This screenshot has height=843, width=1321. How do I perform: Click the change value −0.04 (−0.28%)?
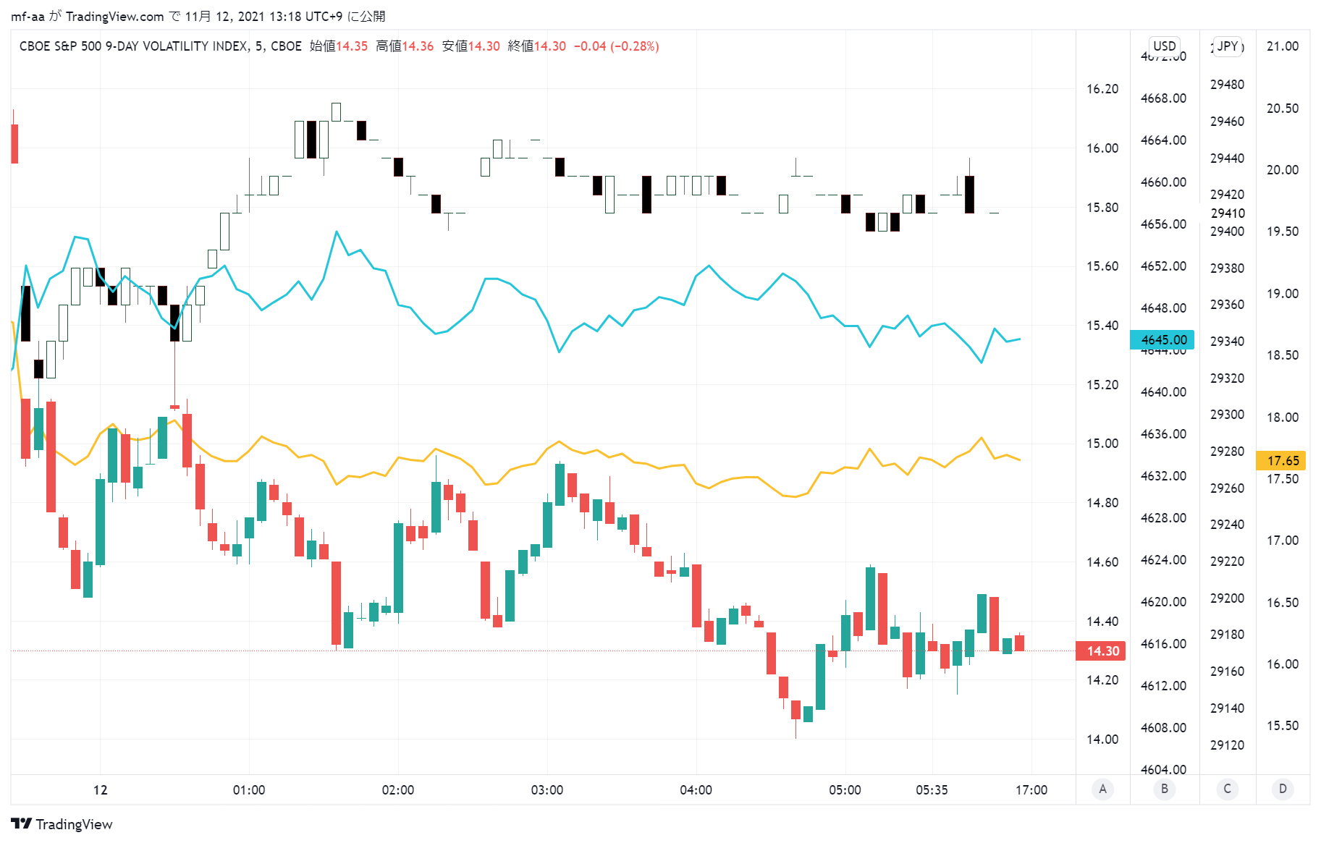click(x=617, y=46)
